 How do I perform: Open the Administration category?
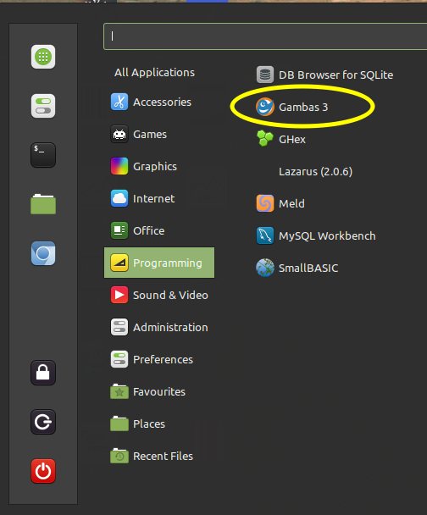pos(159,327)
